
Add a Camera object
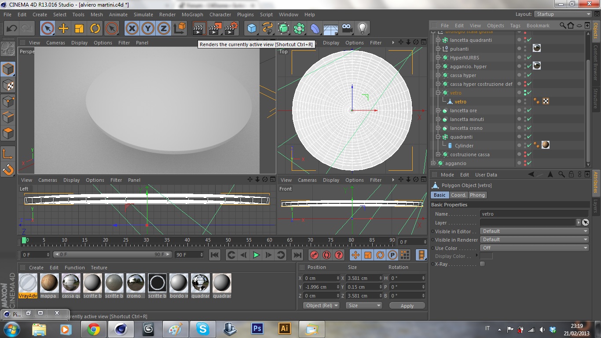(347, 29)
